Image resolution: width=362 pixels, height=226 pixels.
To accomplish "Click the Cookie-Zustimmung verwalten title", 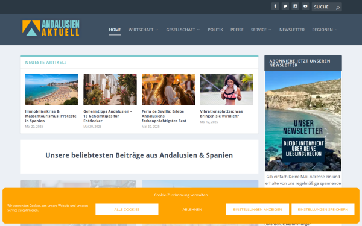I will [x=181, y=195].
